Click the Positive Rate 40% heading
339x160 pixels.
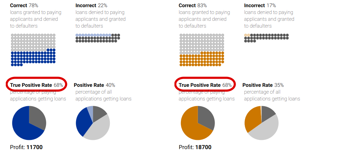(95, 85)
